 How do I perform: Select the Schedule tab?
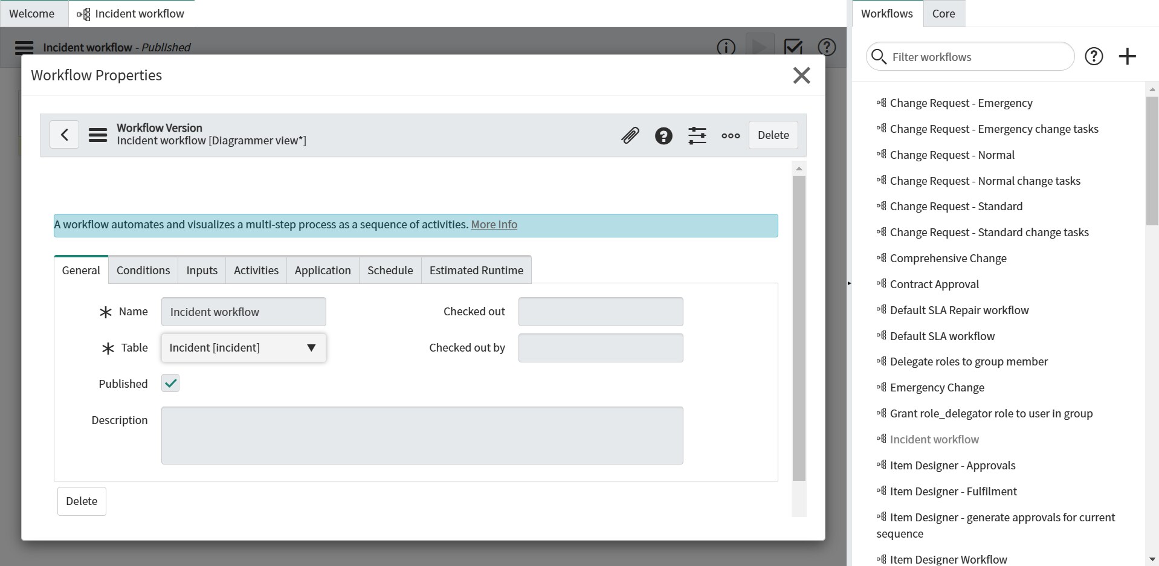pos(390,270)
